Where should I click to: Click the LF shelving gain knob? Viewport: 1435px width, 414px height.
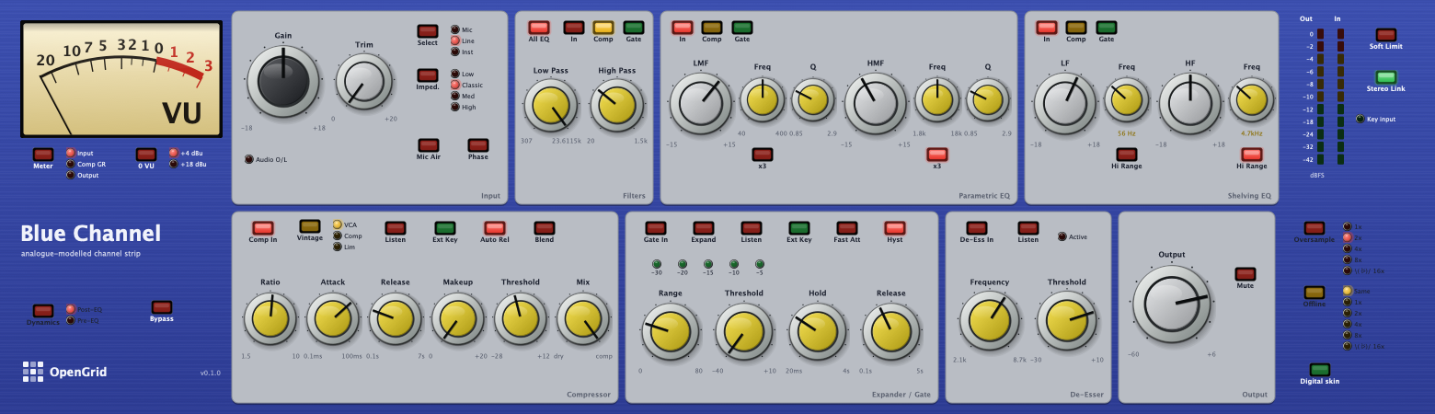pyautogui.click(x=1065, y=103)
